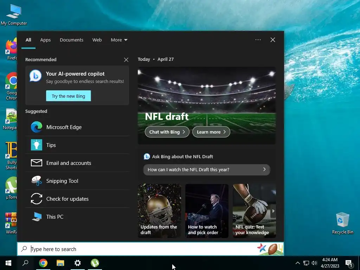Open the taskbar clock and date
The image size is (360, 270).
330,263
